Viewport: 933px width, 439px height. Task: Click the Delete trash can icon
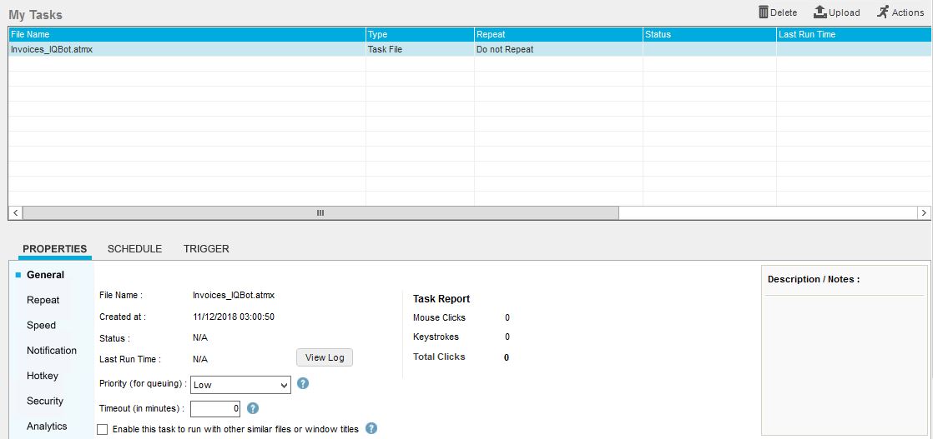(763, 12)
